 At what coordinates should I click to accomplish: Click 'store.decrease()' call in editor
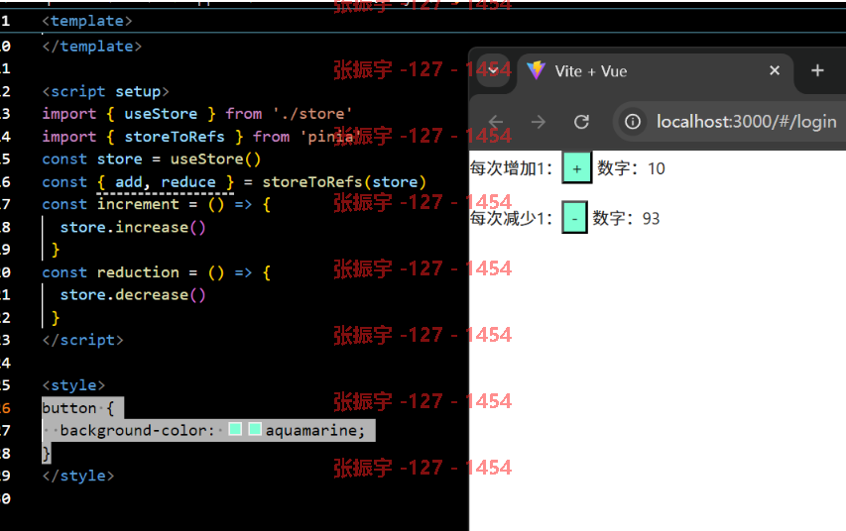(x=133, y=295)
